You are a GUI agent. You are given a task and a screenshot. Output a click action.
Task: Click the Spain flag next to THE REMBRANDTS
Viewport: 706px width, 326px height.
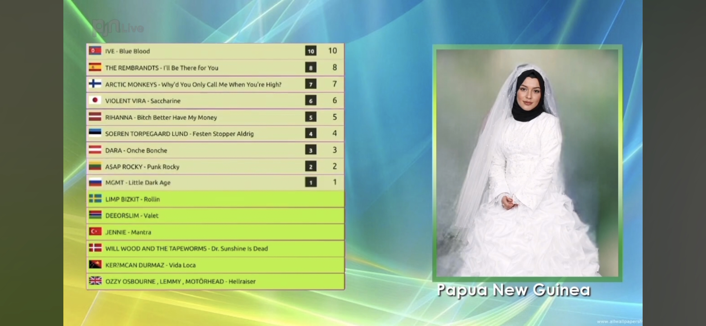click(x=95, y=67)
